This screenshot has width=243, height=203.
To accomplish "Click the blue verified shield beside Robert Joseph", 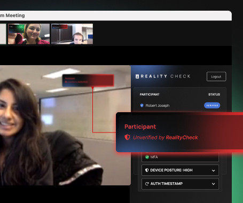I will point(142,105).
